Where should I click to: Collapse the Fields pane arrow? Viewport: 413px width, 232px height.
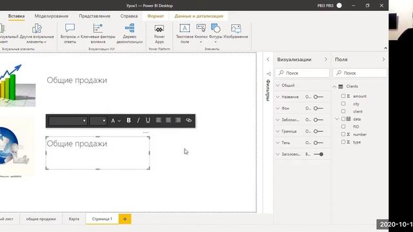click(383, 59)
